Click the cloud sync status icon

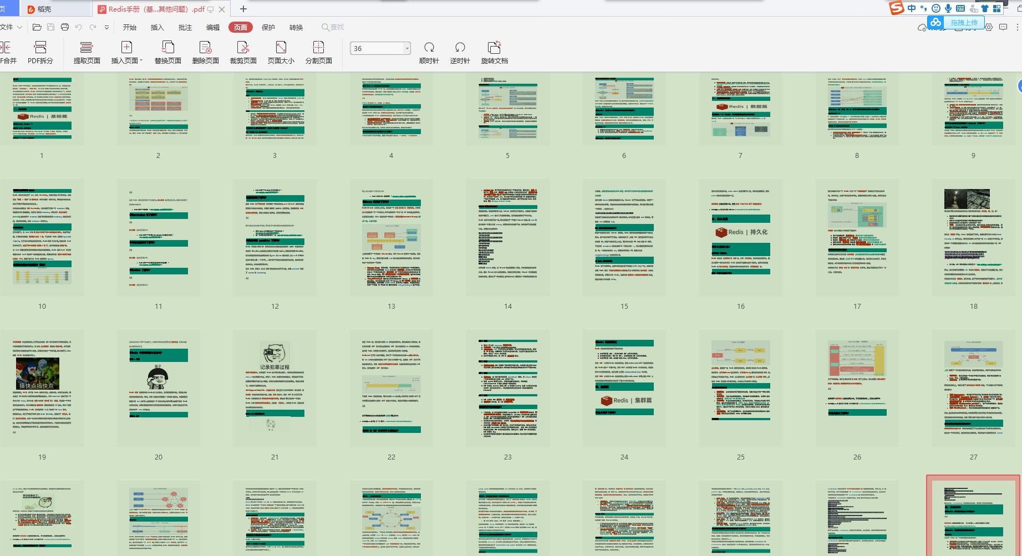coord(922,27)
